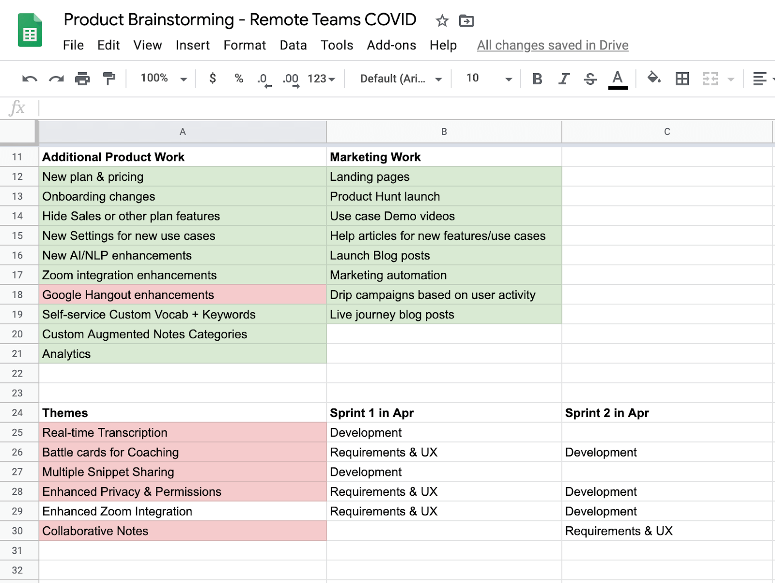Viewport: 775px width, 583px height.
Task: Open the font size 10 dropdown
Action: point(488,79)
